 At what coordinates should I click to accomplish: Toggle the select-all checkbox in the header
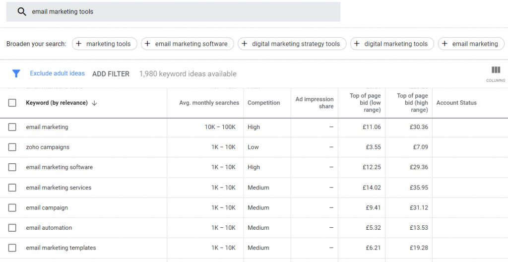pyautogui.click(x=12, y=103)
